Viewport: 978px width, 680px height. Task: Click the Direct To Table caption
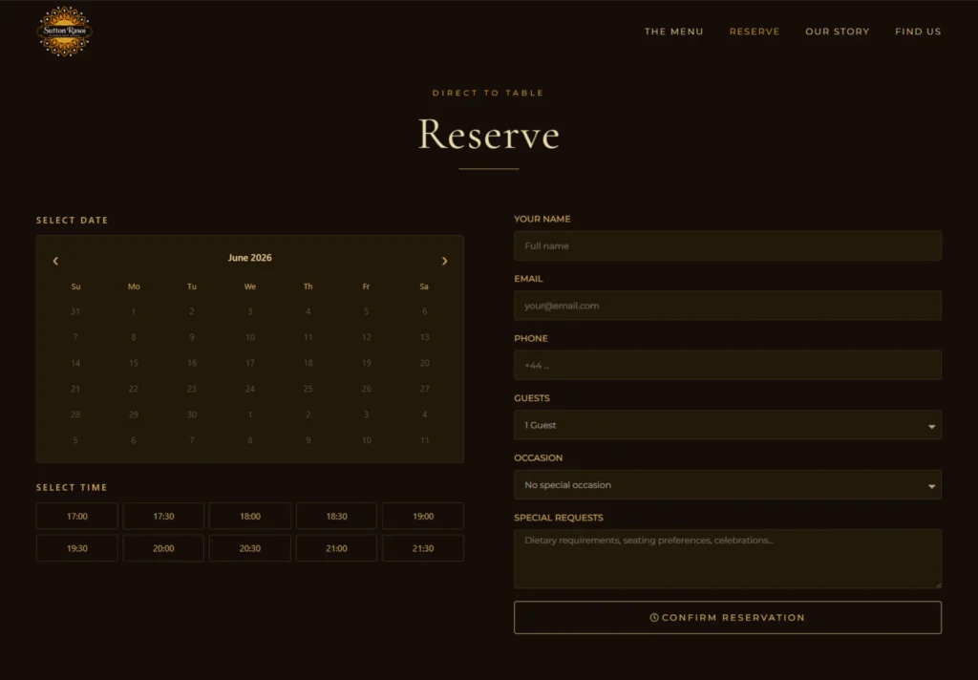tap(488, 93)
